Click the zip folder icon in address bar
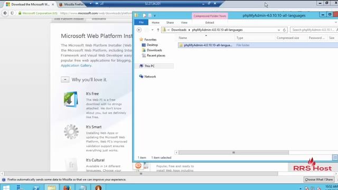338x190 pixels. (164, 30)
